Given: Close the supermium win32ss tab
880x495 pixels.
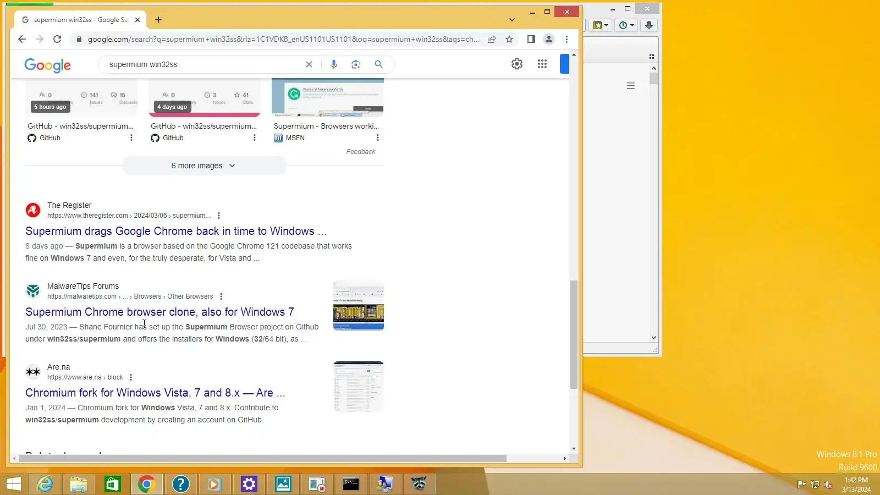Looking at the screenshot, I should [137, 20].
